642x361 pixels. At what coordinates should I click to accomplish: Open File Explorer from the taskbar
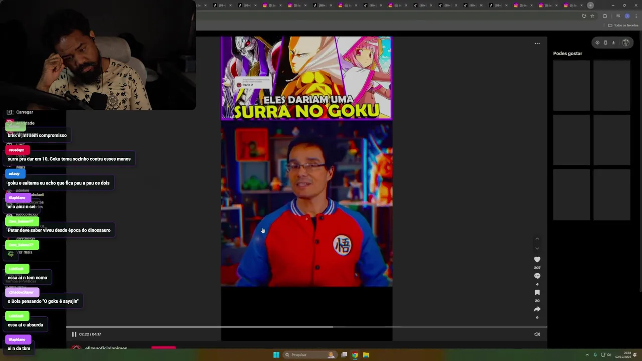pos(366,355)
